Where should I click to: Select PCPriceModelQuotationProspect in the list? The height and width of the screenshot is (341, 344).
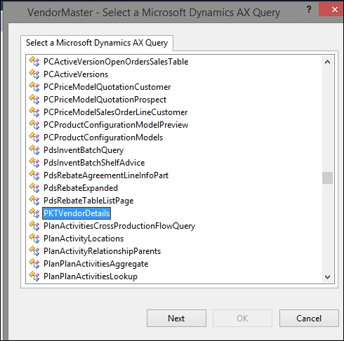105,100
